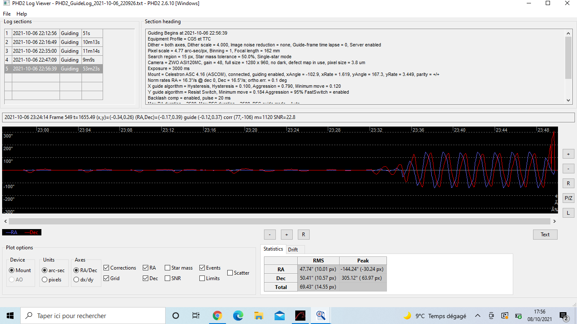Enable the Scatter checkbox
Image resolution: width=577 pixels, height=324 pixels.
(x=238, y=273)
